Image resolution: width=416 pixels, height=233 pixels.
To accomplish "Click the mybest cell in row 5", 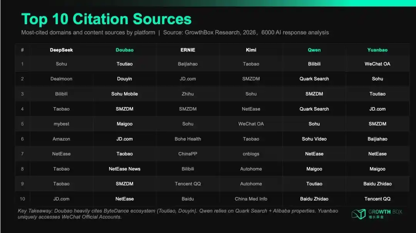I will coord(61,124).
